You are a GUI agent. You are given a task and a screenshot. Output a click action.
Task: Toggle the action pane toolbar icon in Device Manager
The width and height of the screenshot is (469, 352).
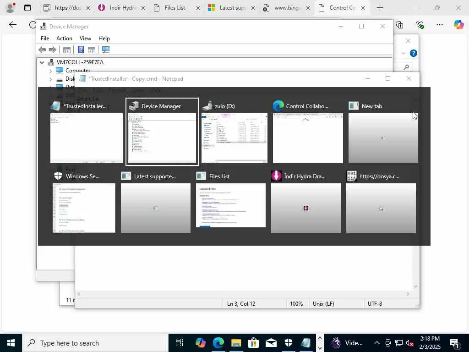pos(92,49)
